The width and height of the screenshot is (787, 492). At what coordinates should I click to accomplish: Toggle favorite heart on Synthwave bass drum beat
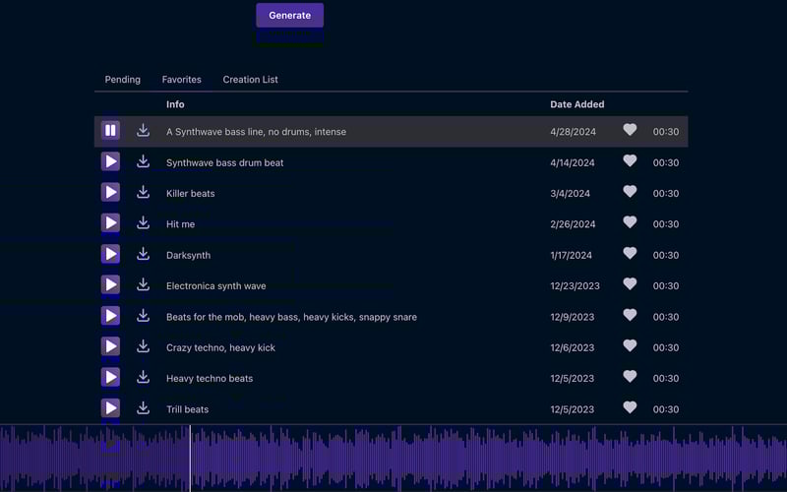tap(630, 160)
